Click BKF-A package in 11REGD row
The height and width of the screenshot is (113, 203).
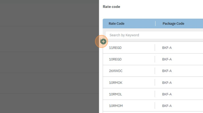[x=167, y=48]
